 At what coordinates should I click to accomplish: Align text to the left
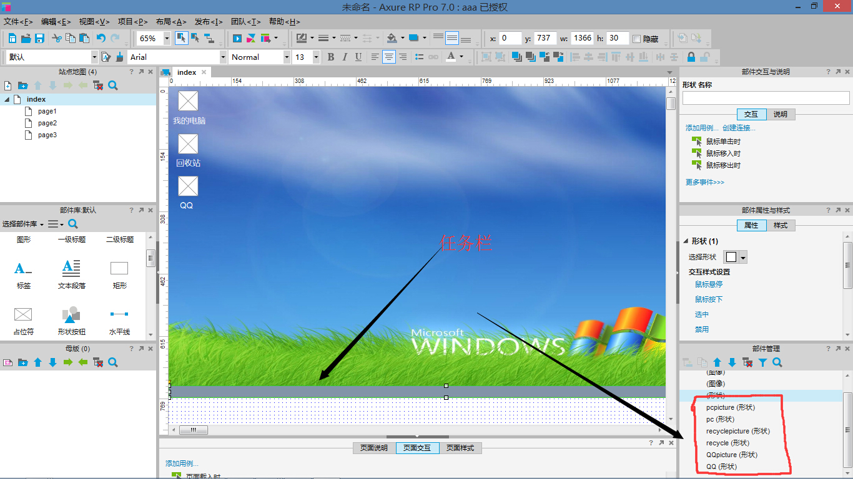(375, 57)
